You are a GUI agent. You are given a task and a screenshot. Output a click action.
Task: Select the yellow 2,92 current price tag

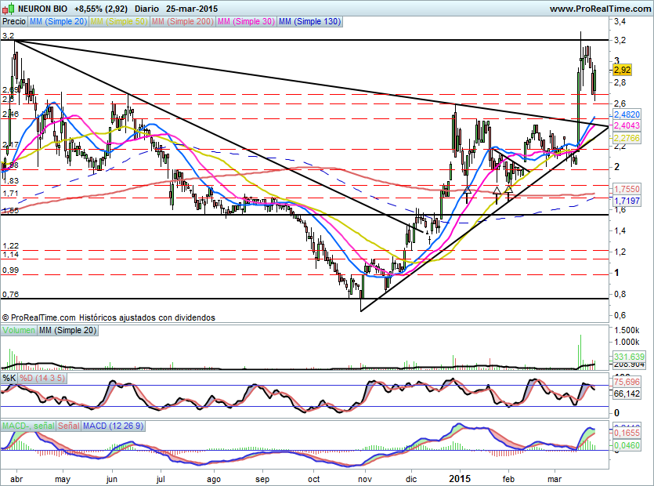tap(622, 71)
